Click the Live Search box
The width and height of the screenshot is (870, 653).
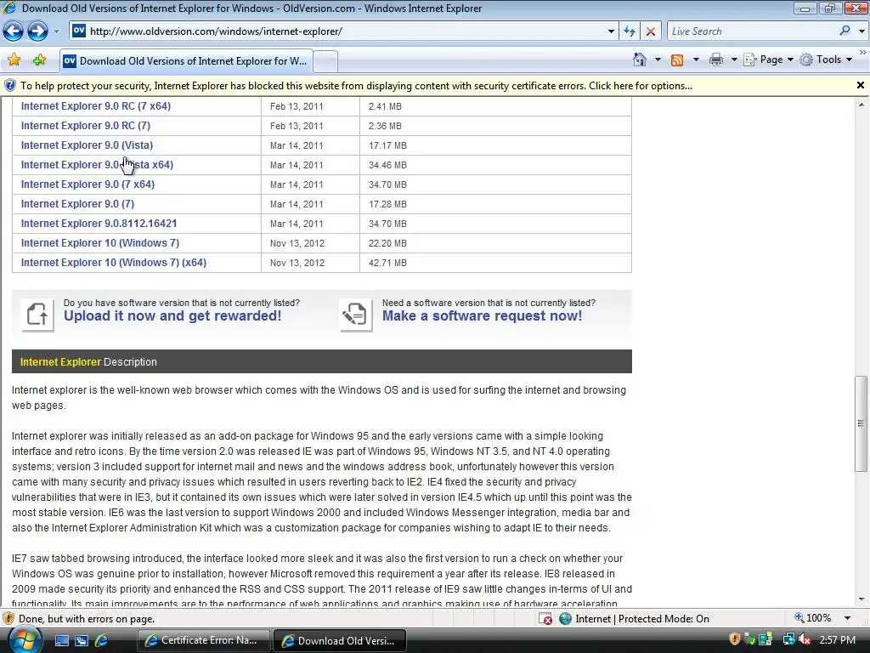[752, 31]
